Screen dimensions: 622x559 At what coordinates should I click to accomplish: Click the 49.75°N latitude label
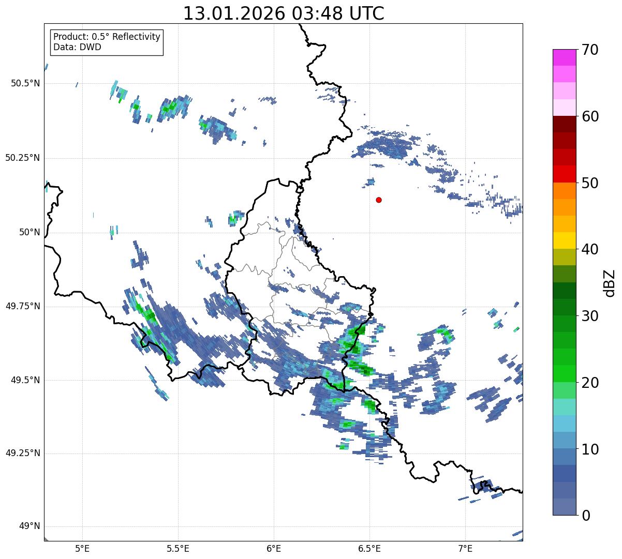pos(23,306)
